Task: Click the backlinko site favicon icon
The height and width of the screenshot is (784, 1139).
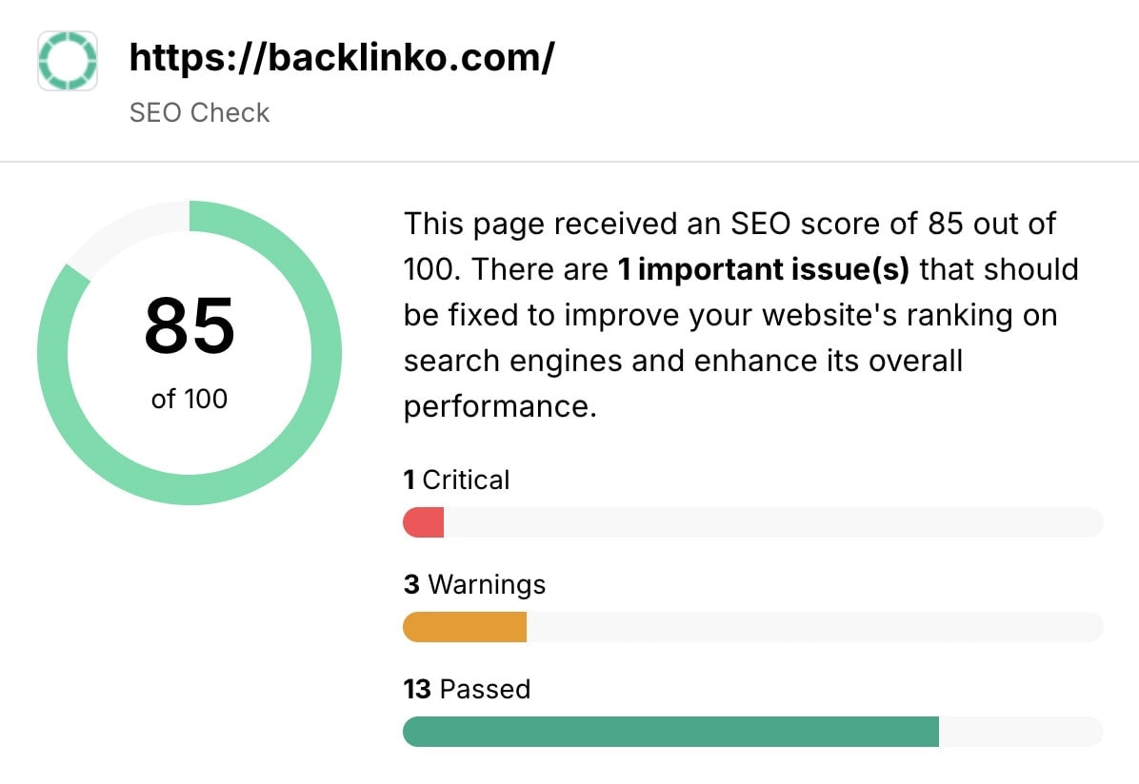Action: pyautogui.click(x=67, y=60)
